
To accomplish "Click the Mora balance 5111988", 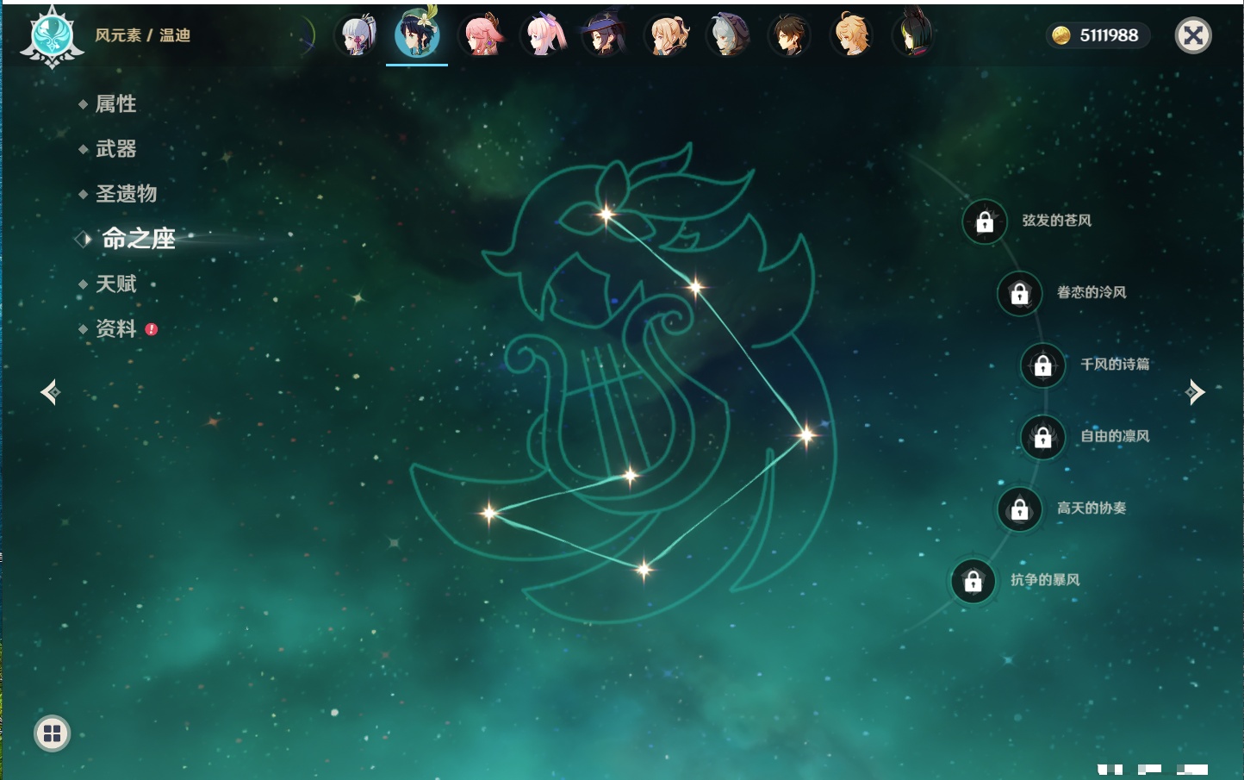I will 1109,35.
